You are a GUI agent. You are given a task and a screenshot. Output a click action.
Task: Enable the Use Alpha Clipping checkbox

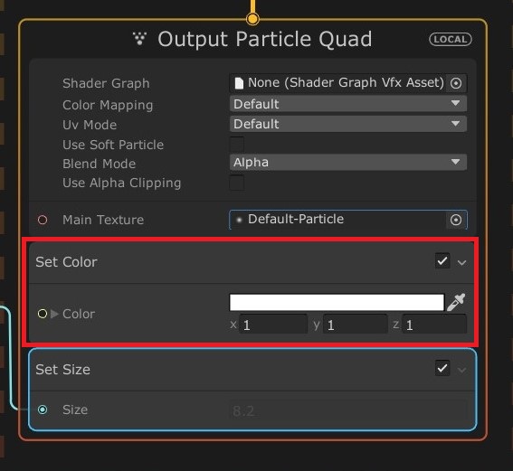pos(237,183)
